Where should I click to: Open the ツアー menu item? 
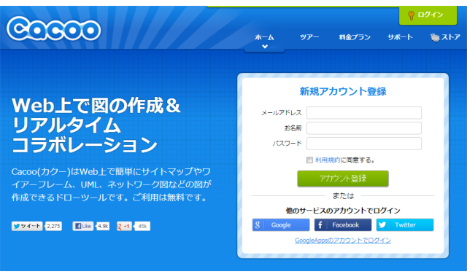point(309,37)
